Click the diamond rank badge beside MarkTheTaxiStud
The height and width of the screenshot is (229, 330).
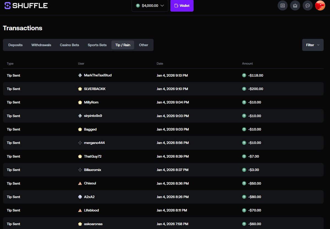[x=80, y=75]
